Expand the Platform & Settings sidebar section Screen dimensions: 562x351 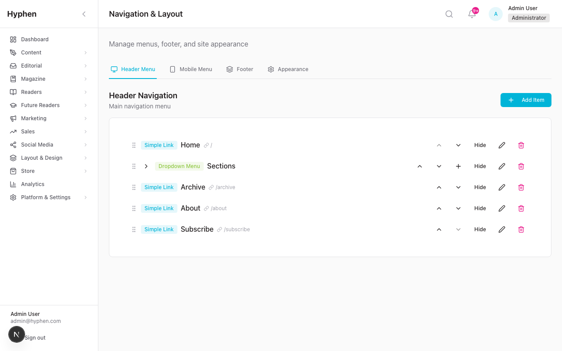[48, 197]
